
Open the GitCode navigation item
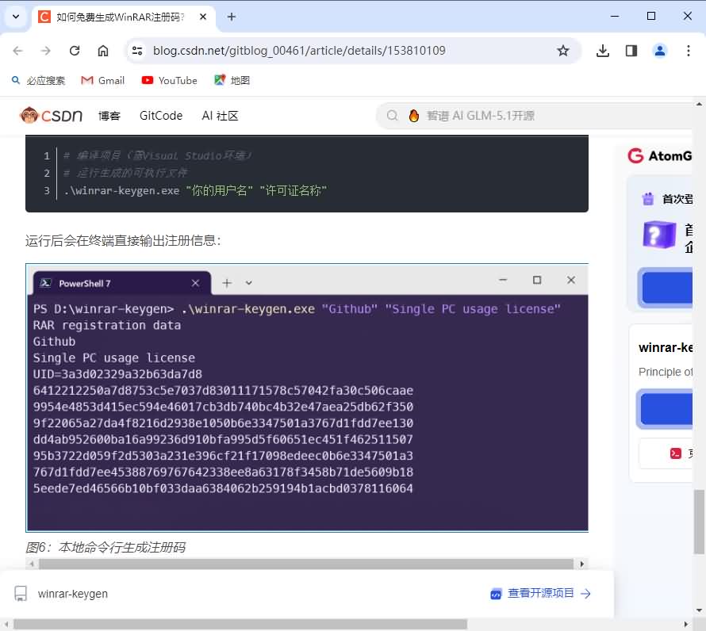161,116
